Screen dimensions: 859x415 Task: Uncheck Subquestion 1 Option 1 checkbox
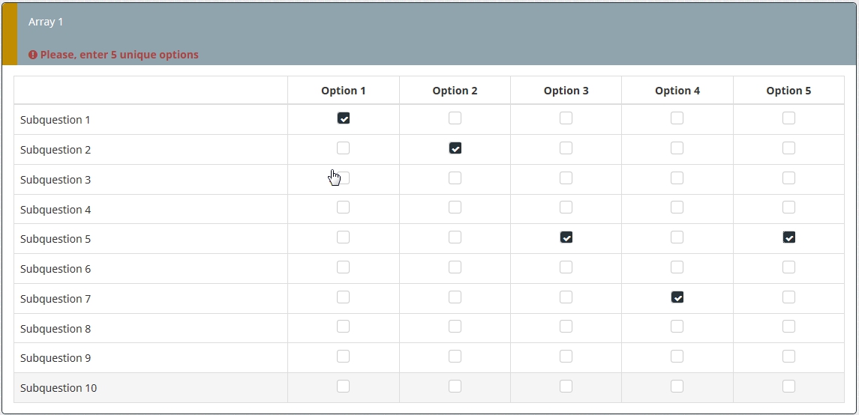point(344,118)
